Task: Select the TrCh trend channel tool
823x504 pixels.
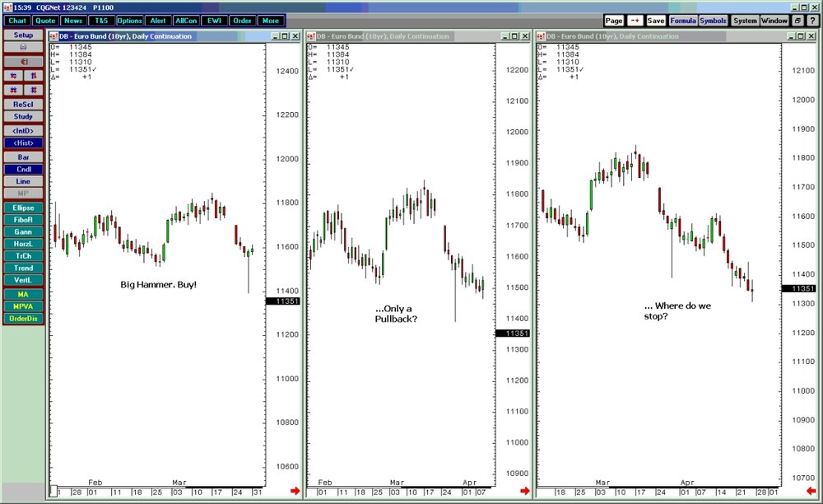Action: point(23,255)
